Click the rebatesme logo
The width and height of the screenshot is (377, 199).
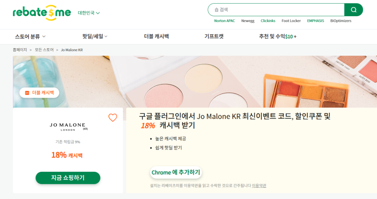tap(42, 12)
